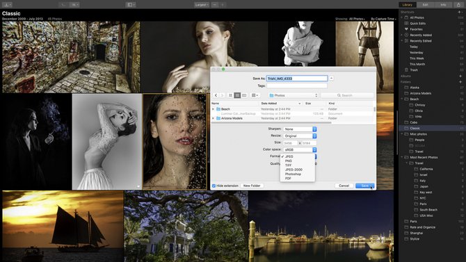Screen dimensions: 466x262
Task: Choose PNG from the format menu
Action: 288,161
